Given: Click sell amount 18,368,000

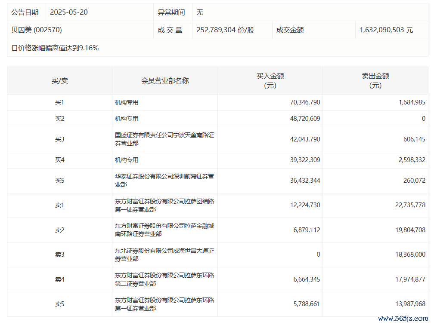Looking at the screenshot, I should 410,254.
